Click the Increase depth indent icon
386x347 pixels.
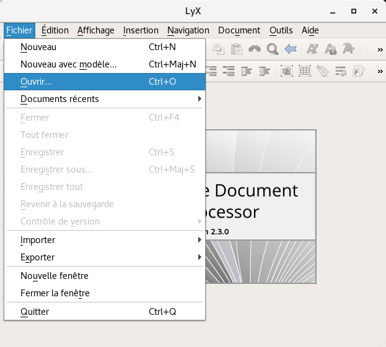click(x=247, y=72)
